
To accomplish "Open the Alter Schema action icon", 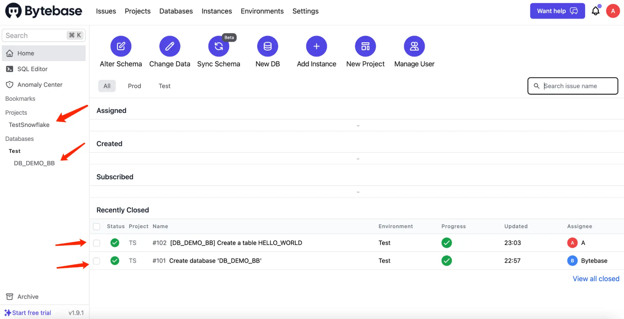I will (121, 46).
